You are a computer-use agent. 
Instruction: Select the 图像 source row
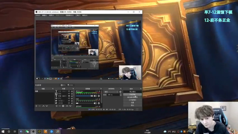coord(64,94)
